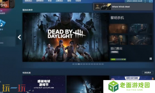Open the Dead by Daylight featured banner
Screen dimensions: 155x93
[x=66, y=37]
